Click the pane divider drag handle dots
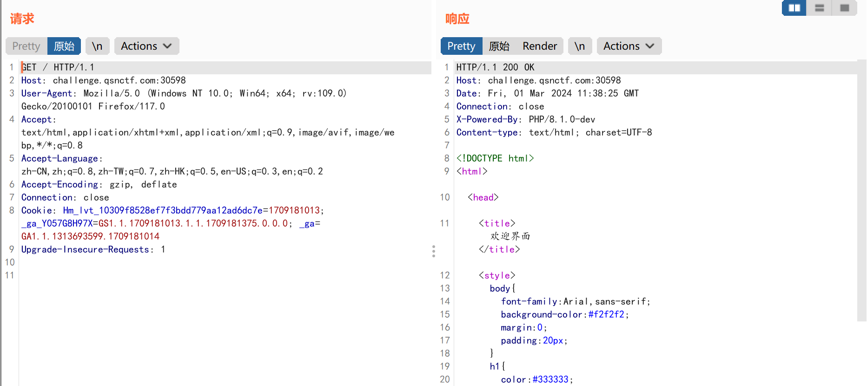The image size is (867, 386). (x=433, y=251)
